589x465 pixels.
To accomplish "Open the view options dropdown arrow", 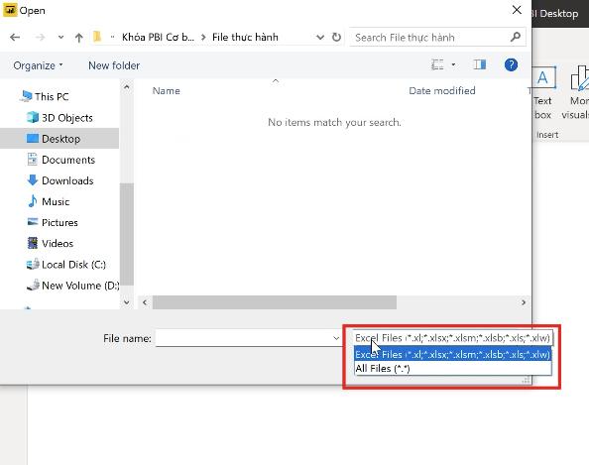I will click(453, 64).
